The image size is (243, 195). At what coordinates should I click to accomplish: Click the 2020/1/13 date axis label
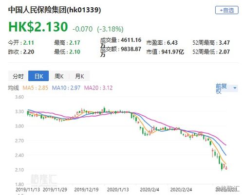(x=118, y=190)
